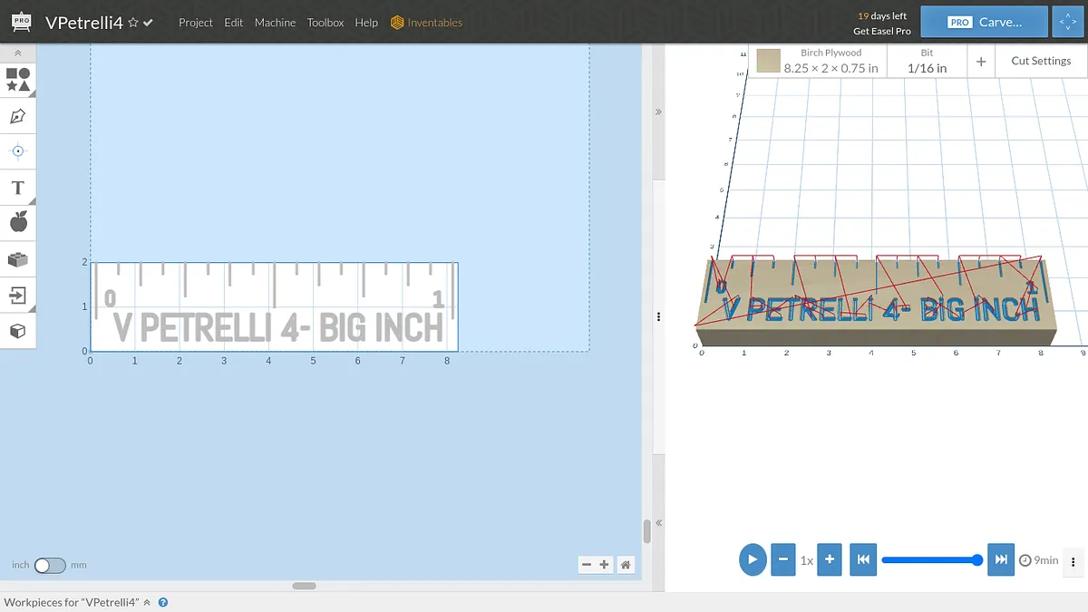
Task: Open preview more options menu
Action: pos(1073,560)
